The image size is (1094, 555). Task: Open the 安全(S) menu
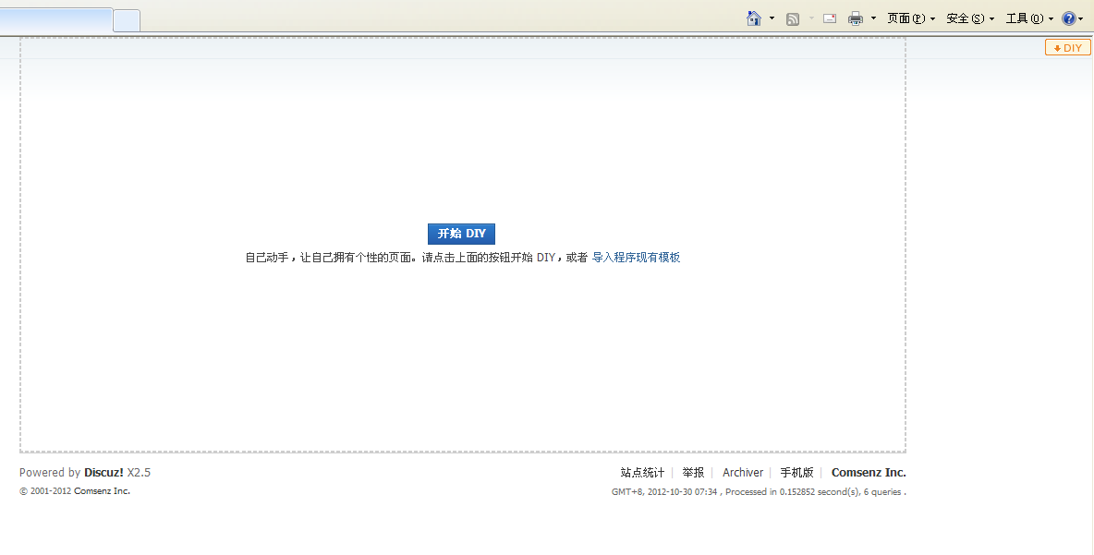[x=970, y=18]
